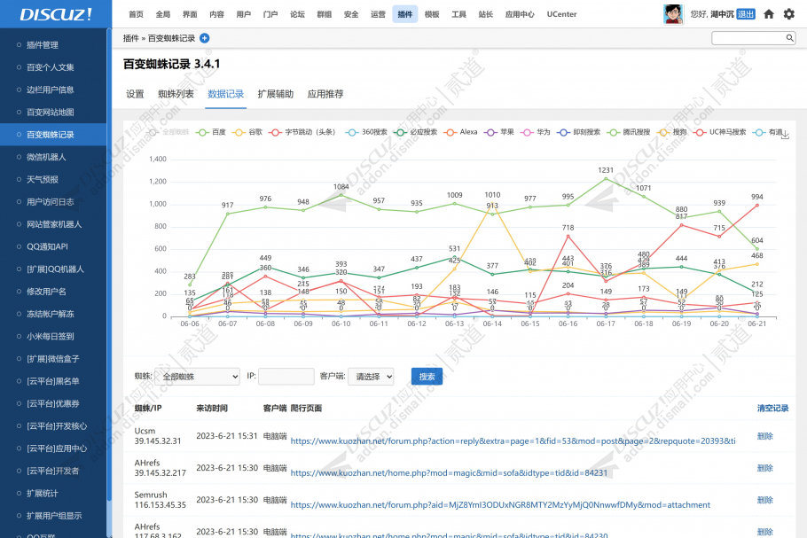Toggle 搜狗 series in chart legend

tap(672, 132)
